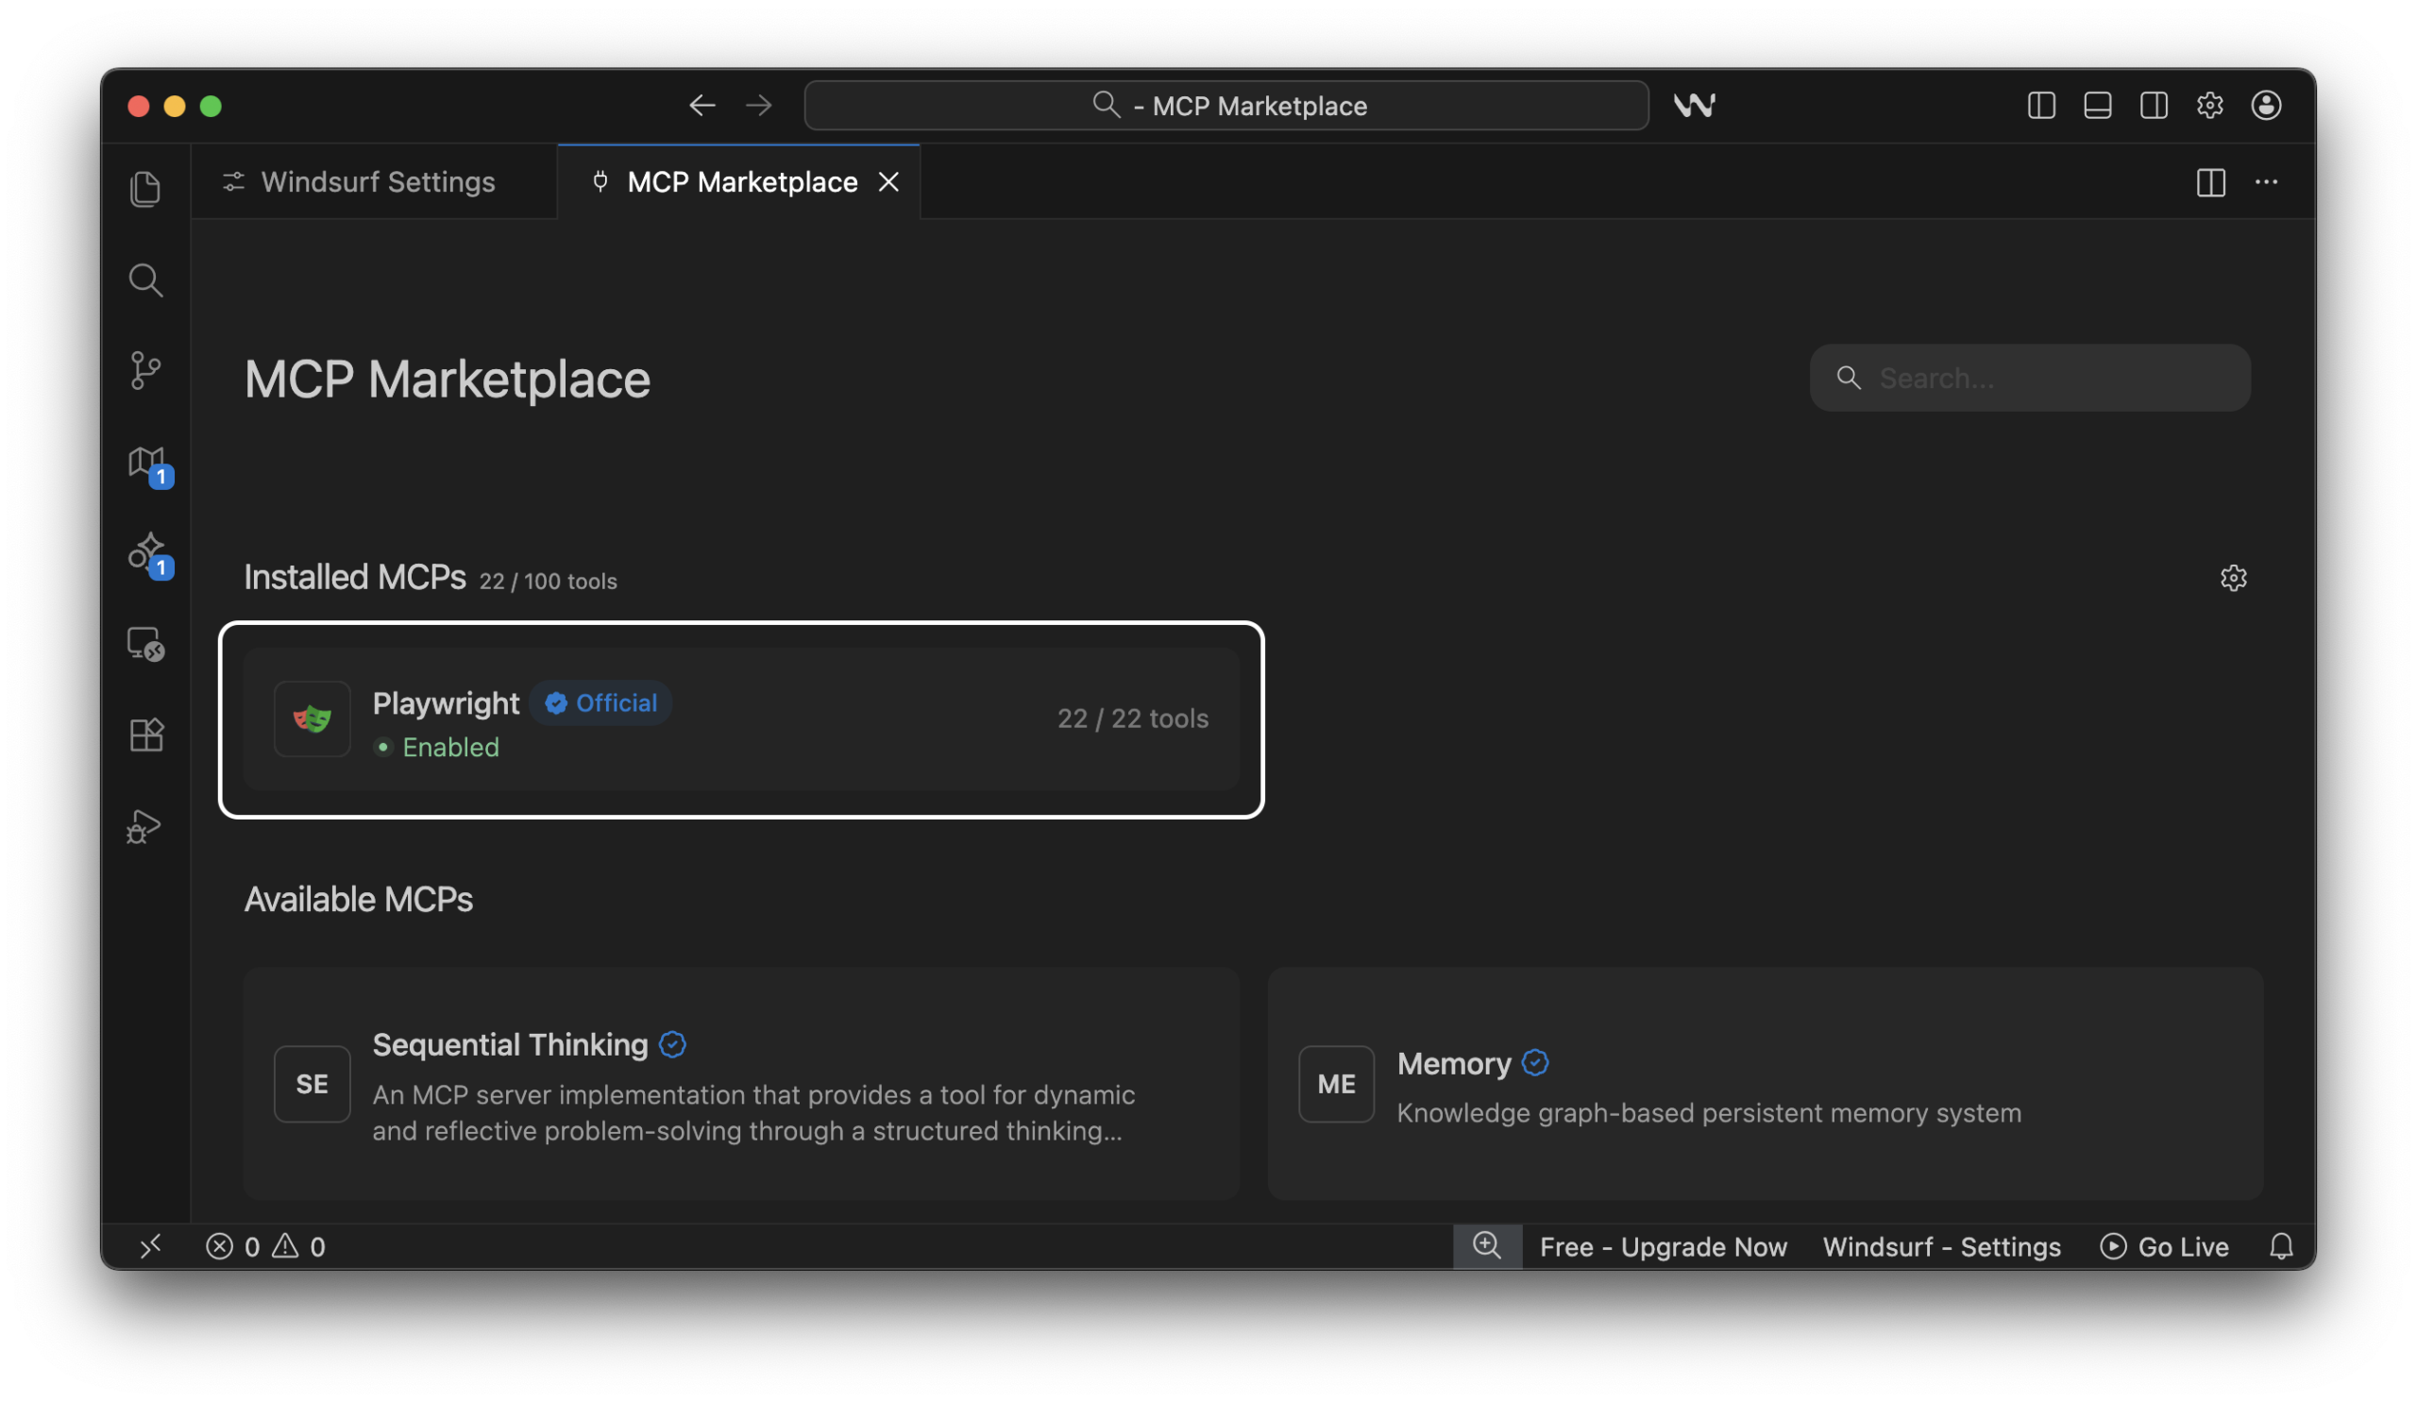Open the Cascade sparkle icon in sidebar
The height and width of the screenshot is (1403, 2417).
(145, 554)
